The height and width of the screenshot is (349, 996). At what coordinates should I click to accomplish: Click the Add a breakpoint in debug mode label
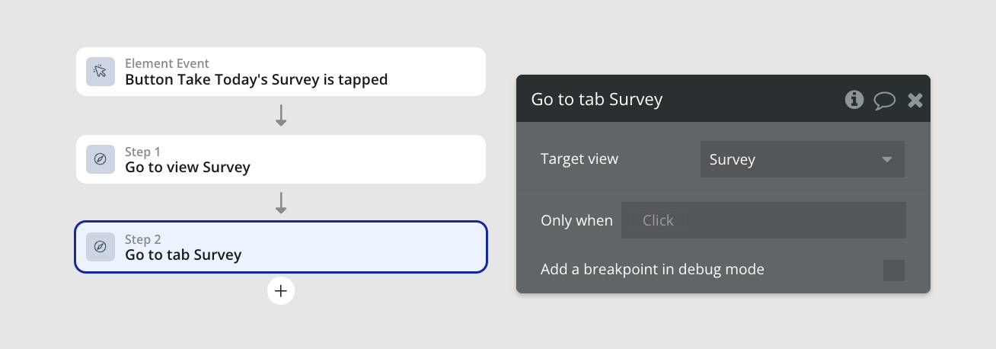(x=653, y=269)
